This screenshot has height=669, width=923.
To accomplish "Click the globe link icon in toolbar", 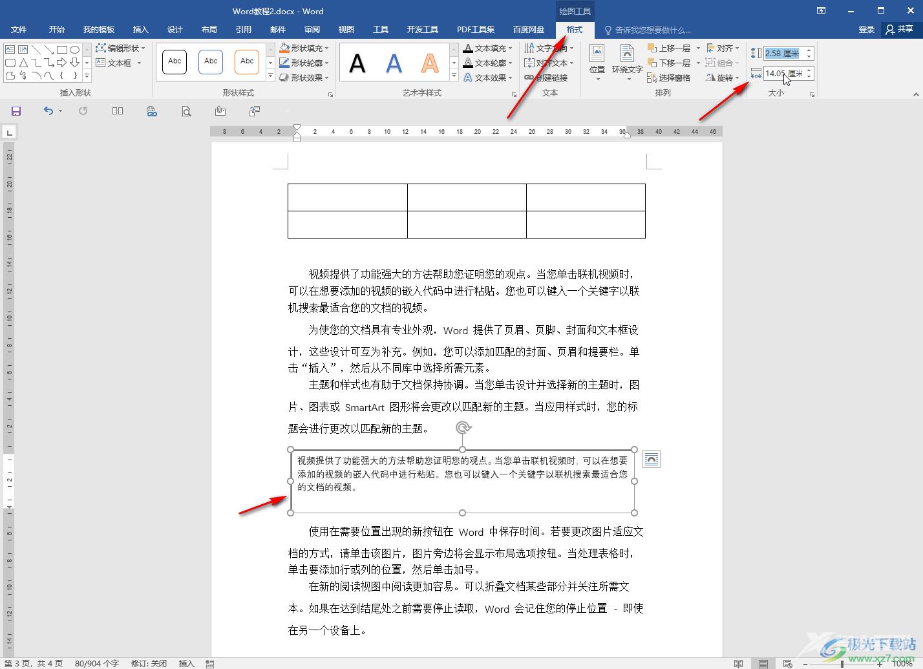I will (x=152, y=111).
